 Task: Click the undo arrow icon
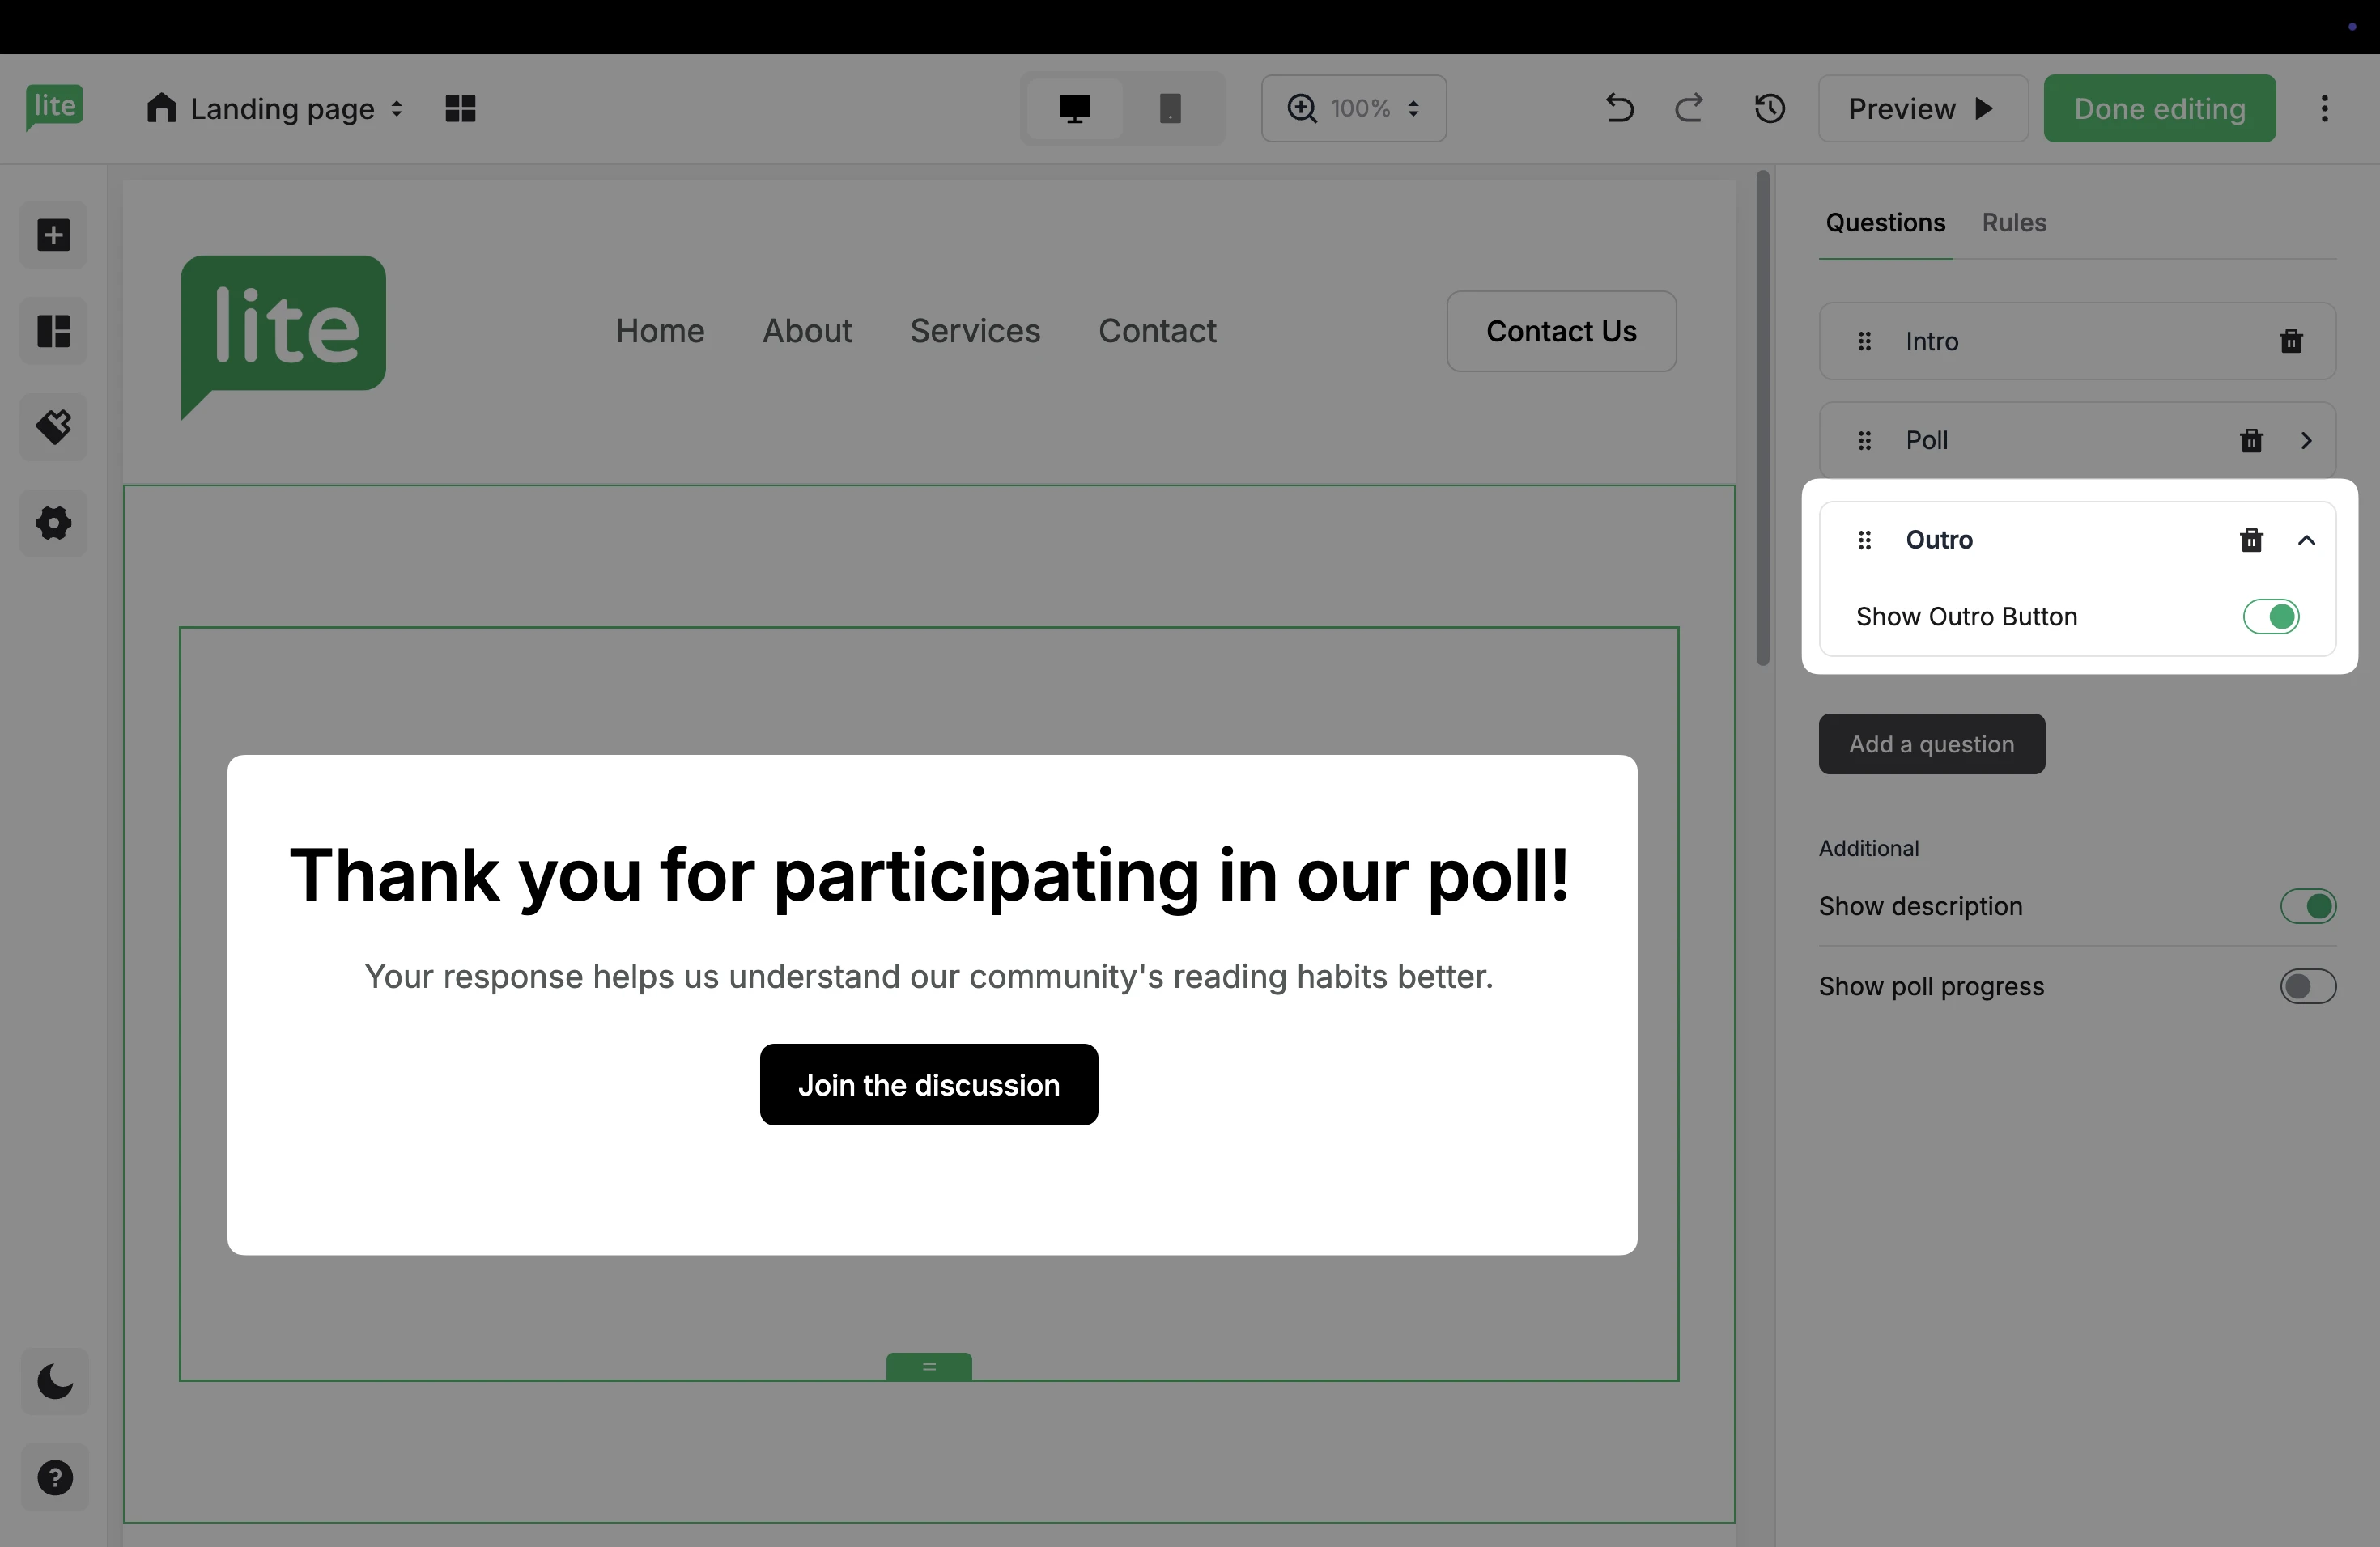click(x=1619, y=108)
